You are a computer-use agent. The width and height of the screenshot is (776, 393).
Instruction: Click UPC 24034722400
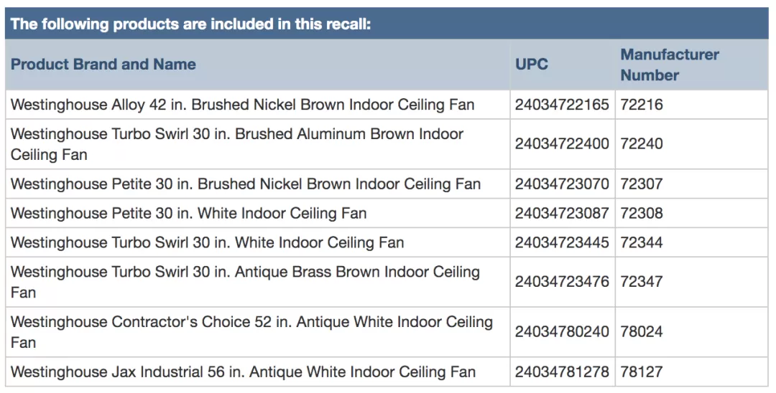coord(562,143)
